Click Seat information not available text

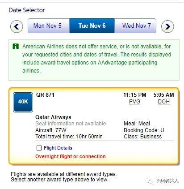tap(71, 124)
